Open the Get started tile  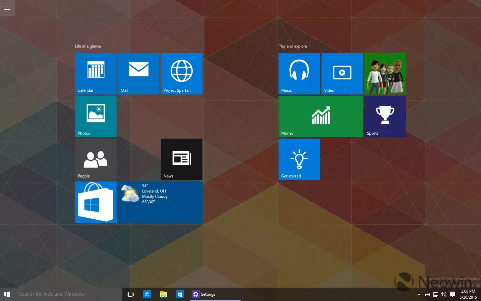[x=299, y=159]
